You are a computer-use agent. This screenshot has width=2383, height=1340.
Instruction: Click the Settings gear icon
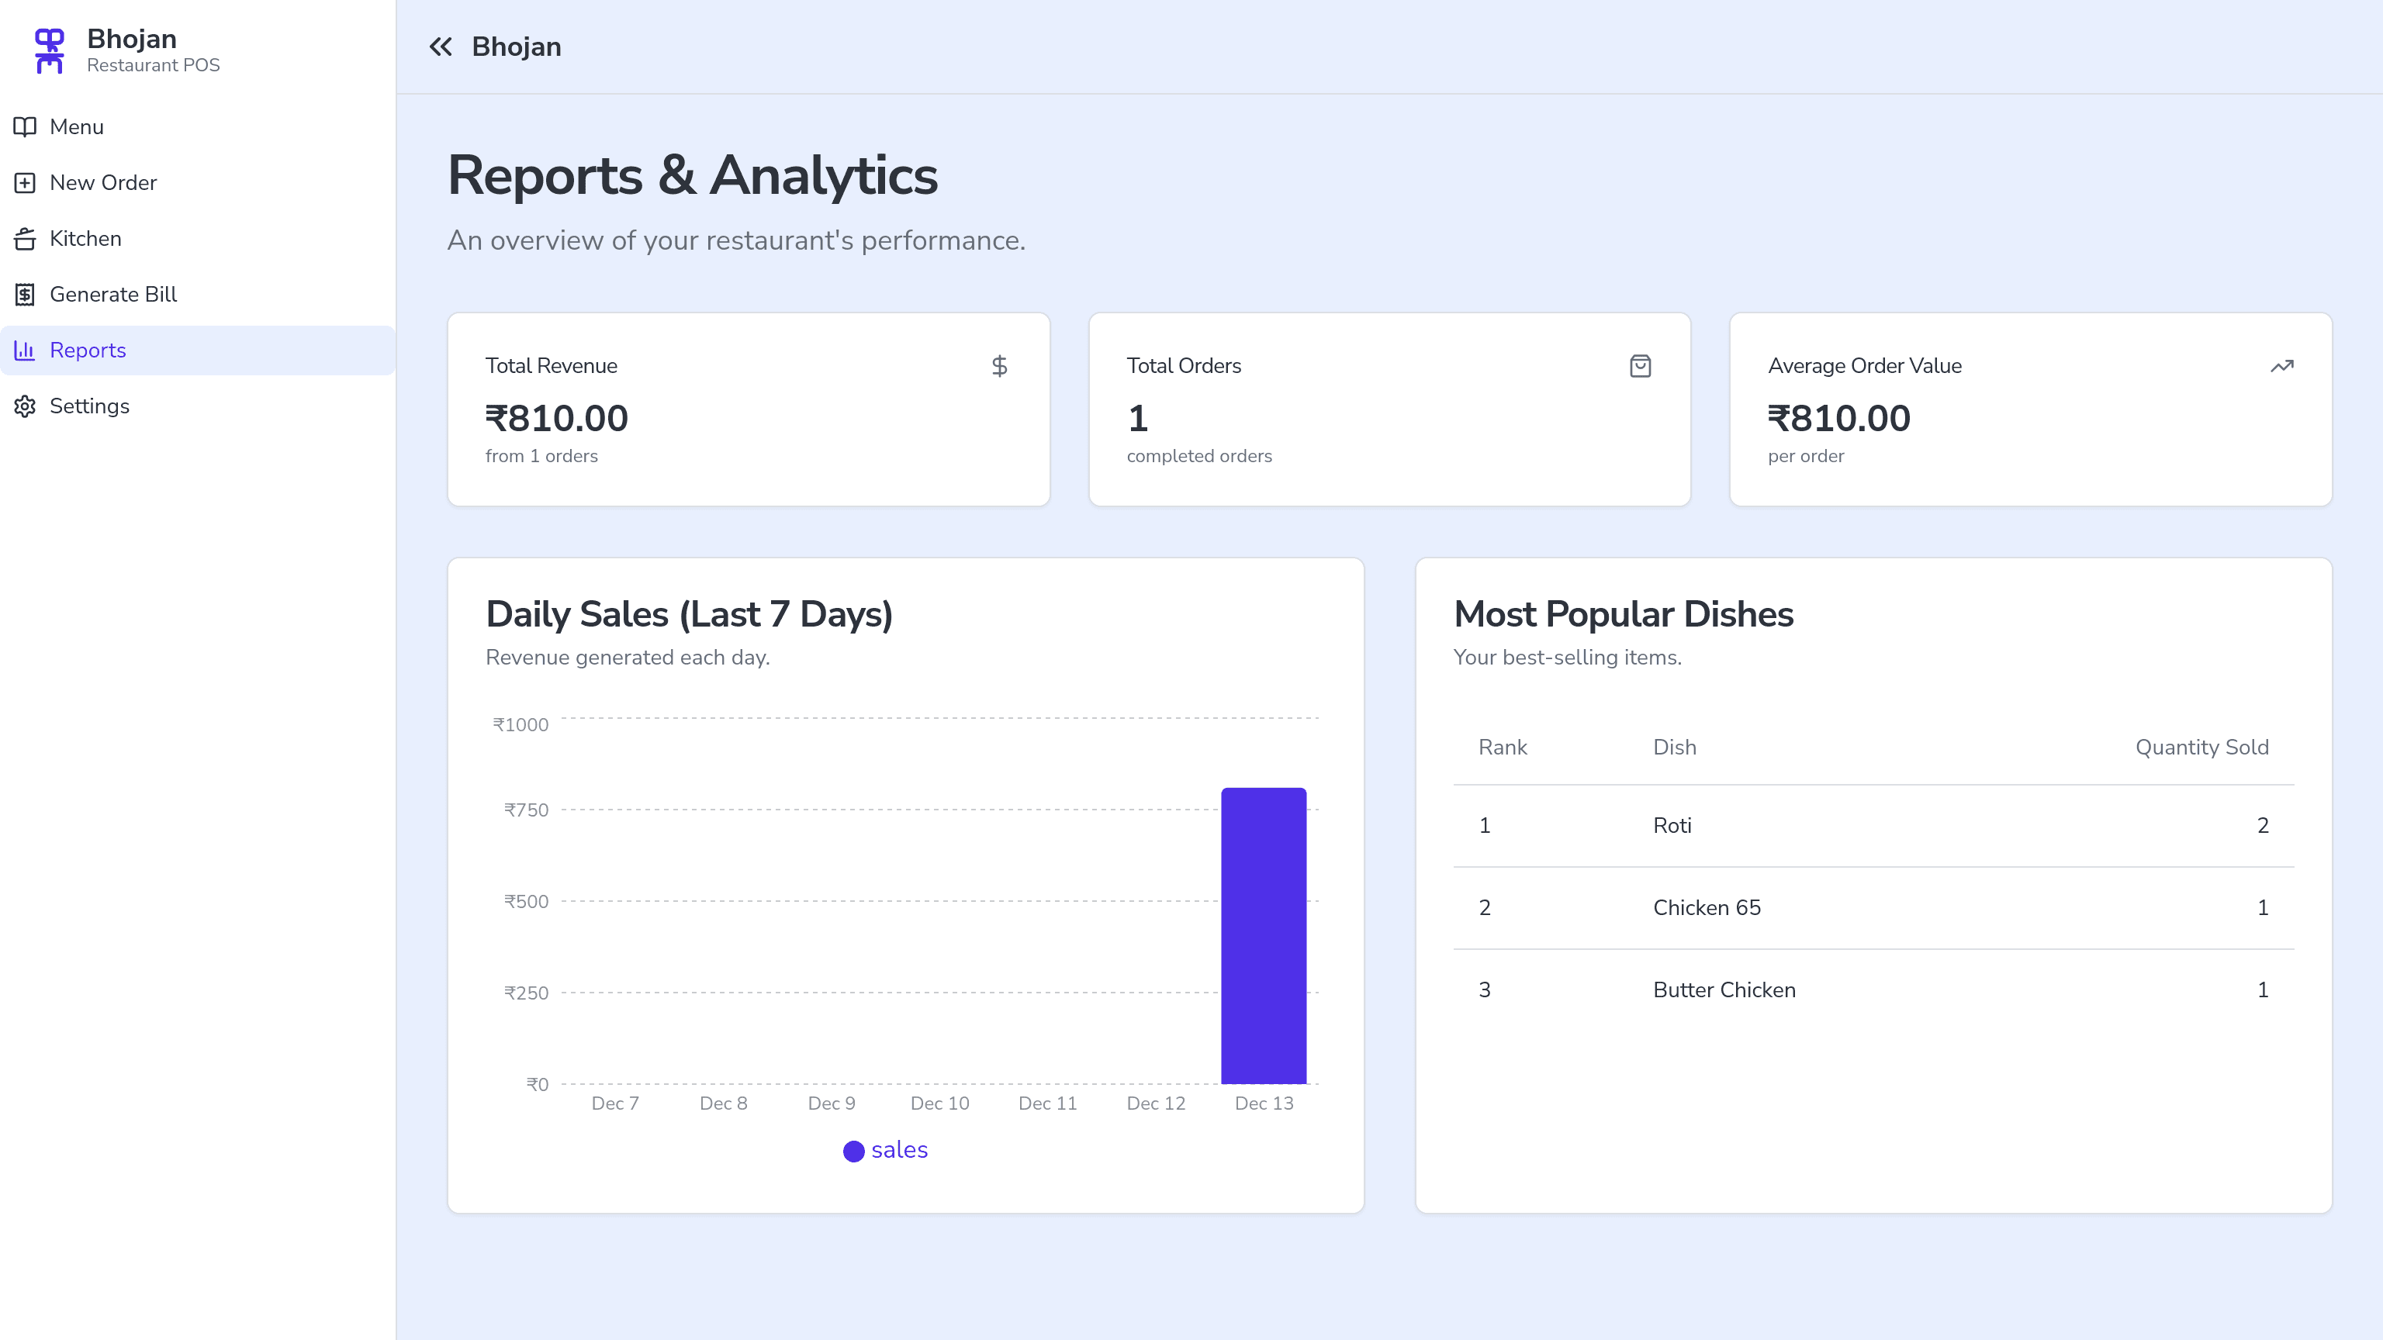pos(25,406)
